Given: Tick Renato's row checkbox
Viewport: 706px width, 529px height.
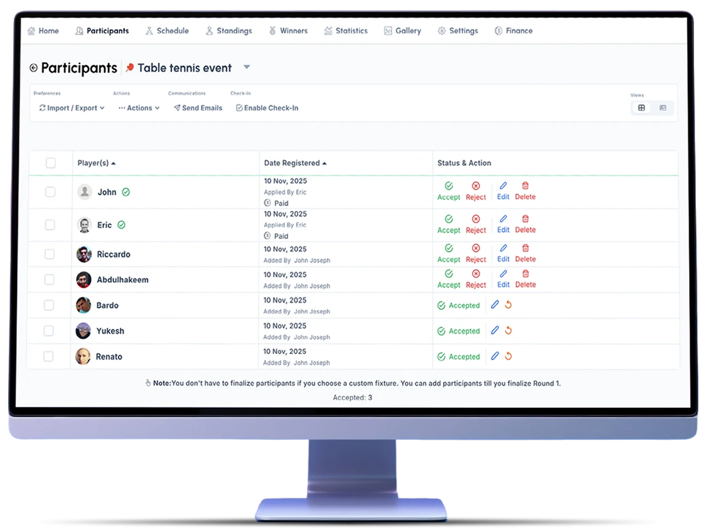Looking at the screenshot, I should pos(48,356).
